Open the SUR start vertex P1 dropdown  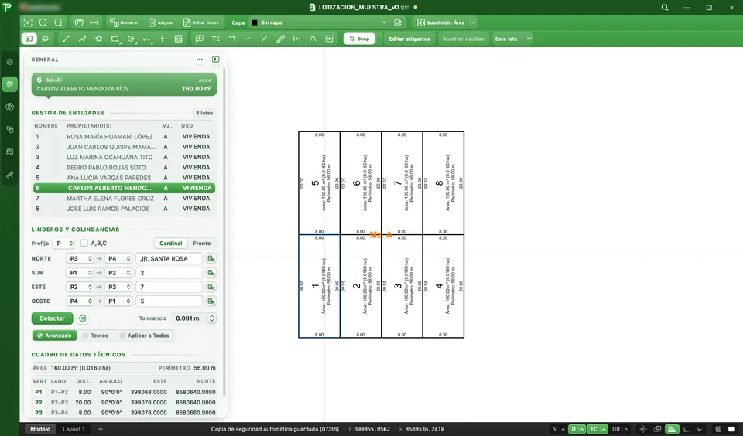80,273
